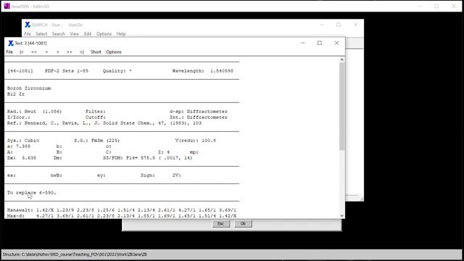Click the 'Dx: 3.638' density text
Image resolution: width=464 pixels, height=261 pixels.
click(x=22, y=158)
